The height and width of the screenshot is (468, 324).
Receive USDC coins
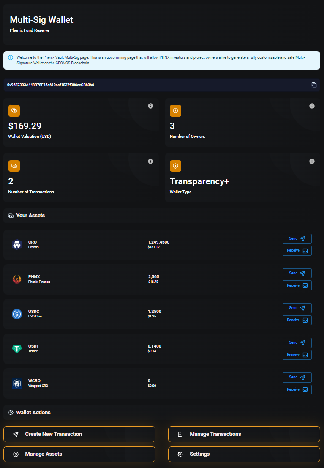pyautogui.click(x=297, y=320)
